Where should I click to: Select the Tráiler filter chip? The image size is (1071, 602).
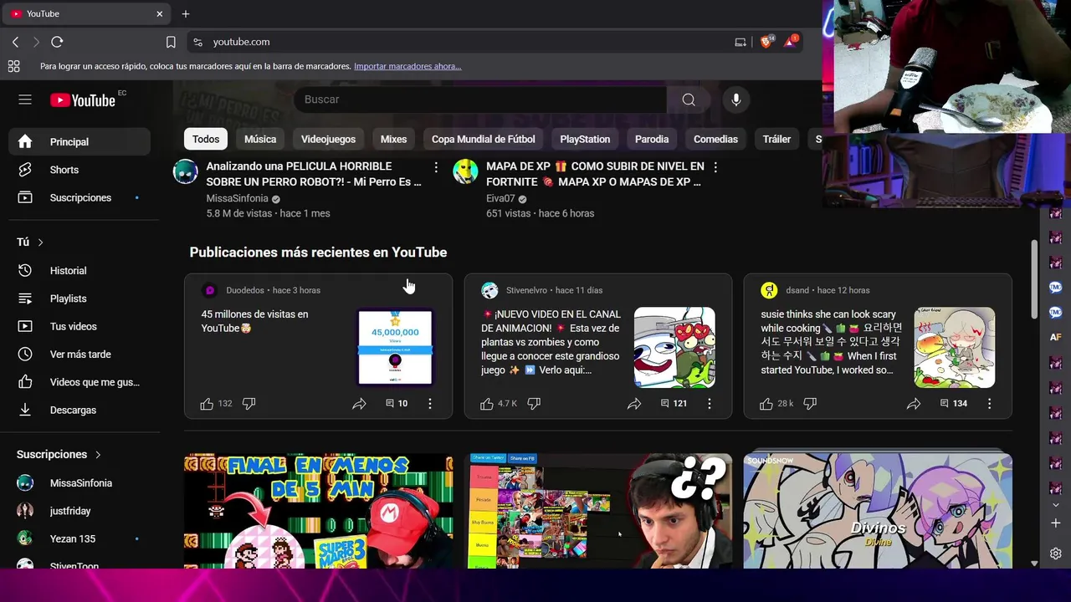tap(776, 139)
